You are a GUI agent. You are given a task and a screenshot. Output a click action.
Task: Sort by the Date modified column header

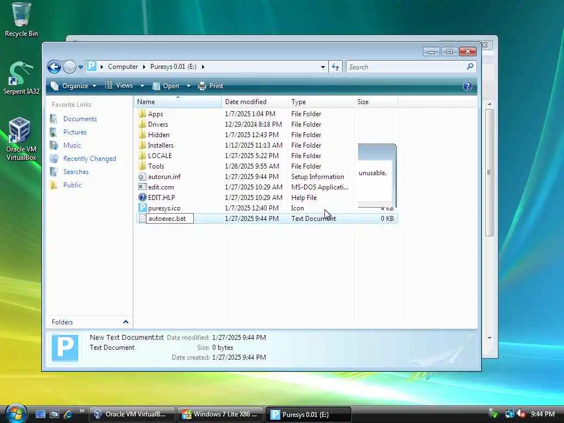click(255, 102)
